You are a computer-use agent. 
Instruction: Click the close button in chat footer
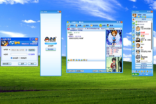[95, 71]
